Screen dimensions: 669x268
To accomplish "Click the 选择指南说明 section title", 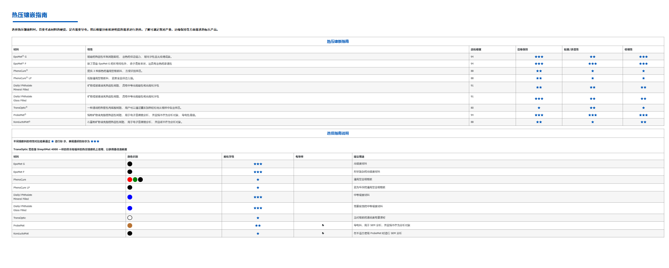I will (x=338, y=133).
